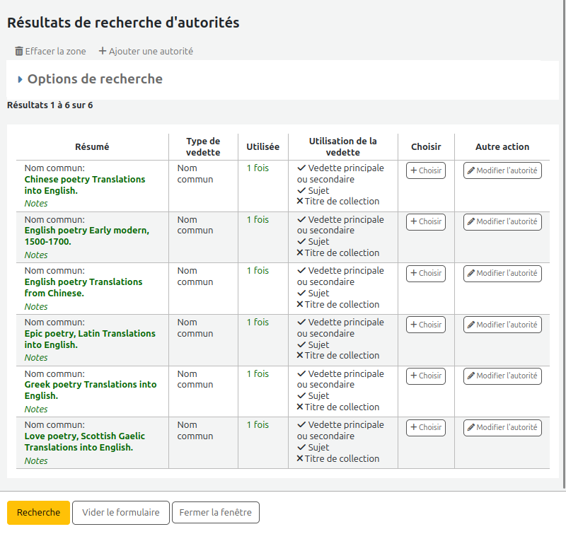The image size is (566, 534).
Task: Edit the Chinese poetry authority with Modifier l'autorité
Action: [502, 170]
